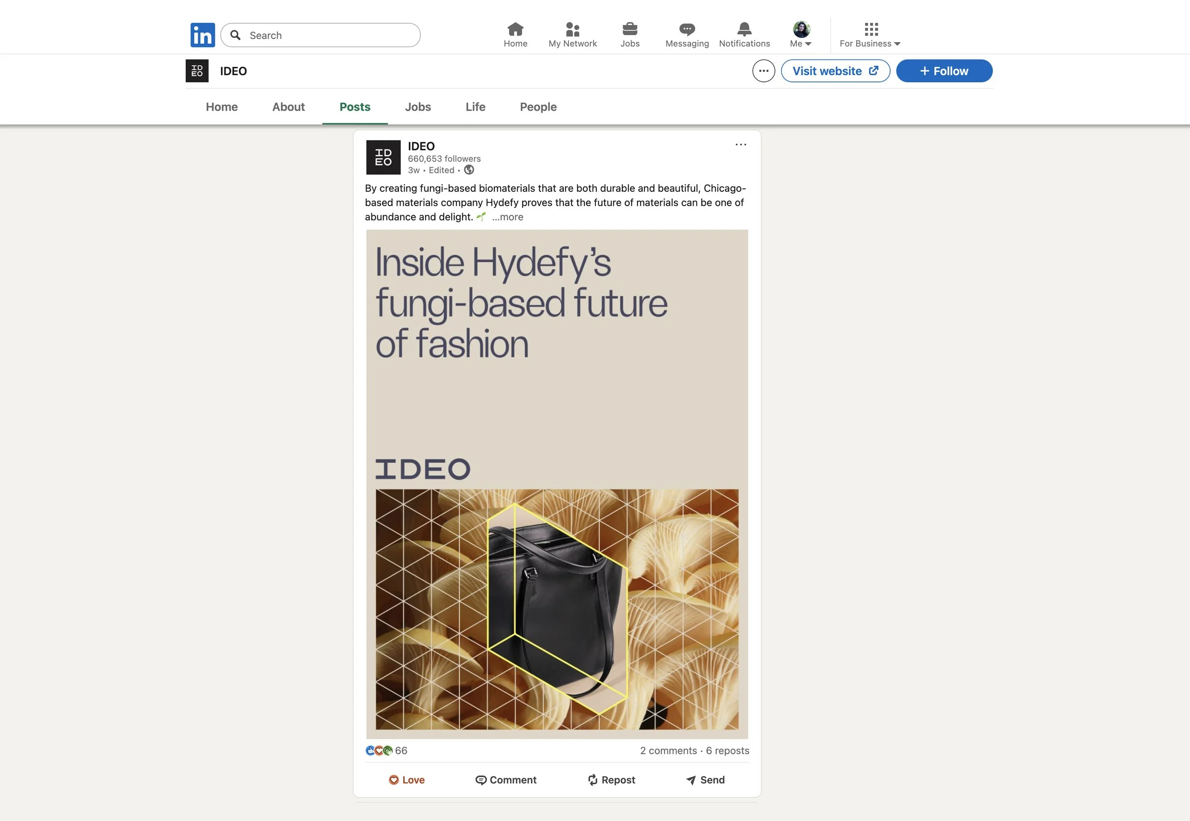
Task: Toggle the Love reaction on the post
Action: pos(407,780)
